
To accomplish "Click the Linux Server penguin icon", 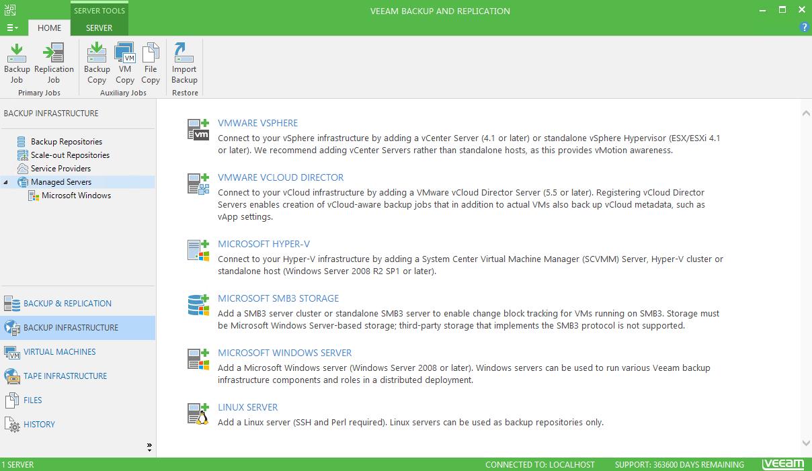I will click(198, 414).
